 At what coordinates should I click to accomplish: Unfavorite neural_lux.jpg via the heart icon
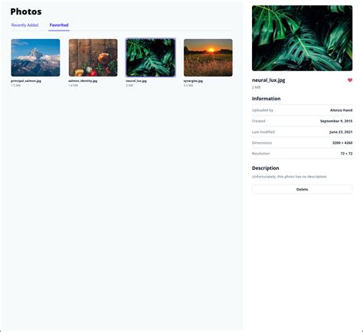click(x=350, y=80)
